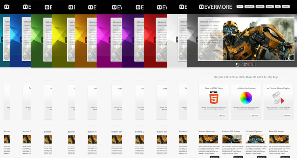The width and height of the screenshot is (297, 158).
Task: Open the Contact nav item
Action: [286, 7]
